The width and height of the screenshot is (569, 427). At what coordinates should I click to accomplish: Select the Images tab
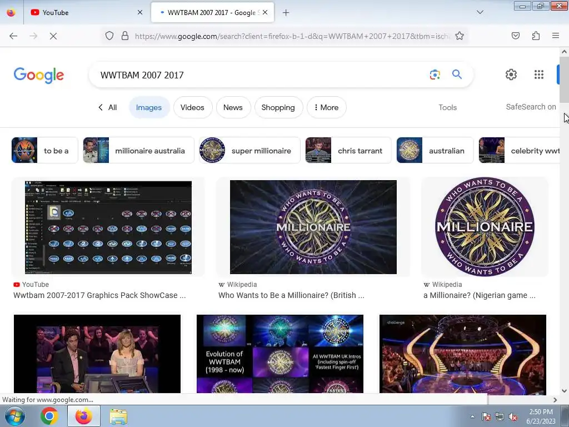(x=149, y=107)
